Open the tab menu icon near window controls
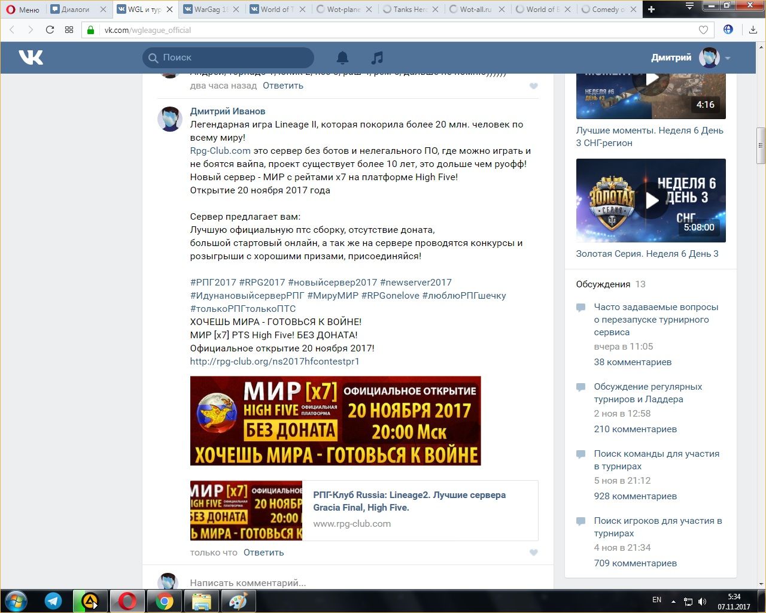This screenshot has width=766, height=613. 689,7
